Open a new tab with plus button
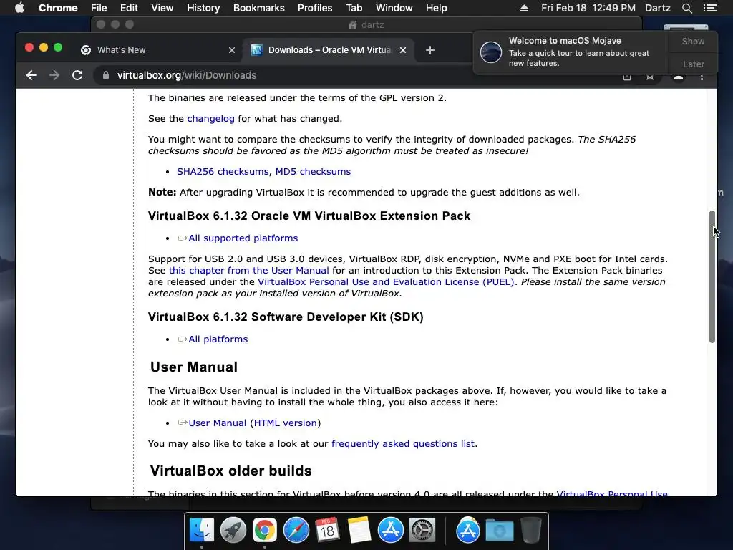The image size is (733, 550). click(x=430, y=50)
